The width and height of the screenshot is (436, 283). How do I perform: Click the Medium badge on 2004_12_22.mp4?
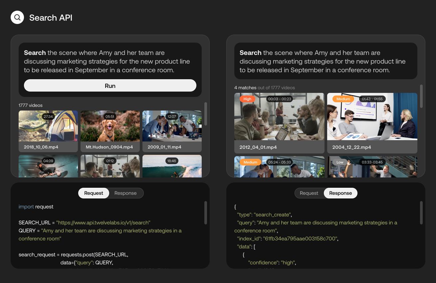[343, 99]
